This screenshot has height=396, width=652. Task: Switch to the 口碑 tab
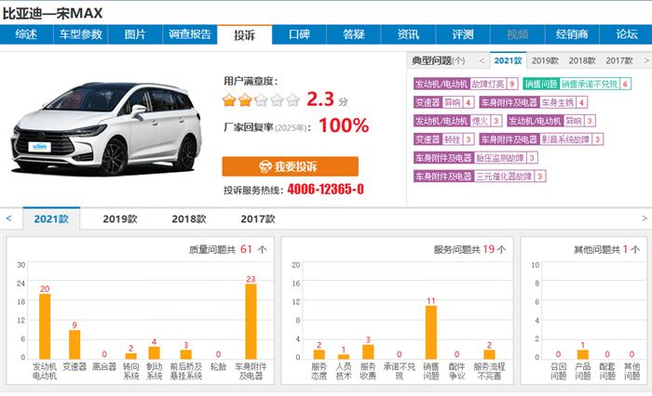299,34
